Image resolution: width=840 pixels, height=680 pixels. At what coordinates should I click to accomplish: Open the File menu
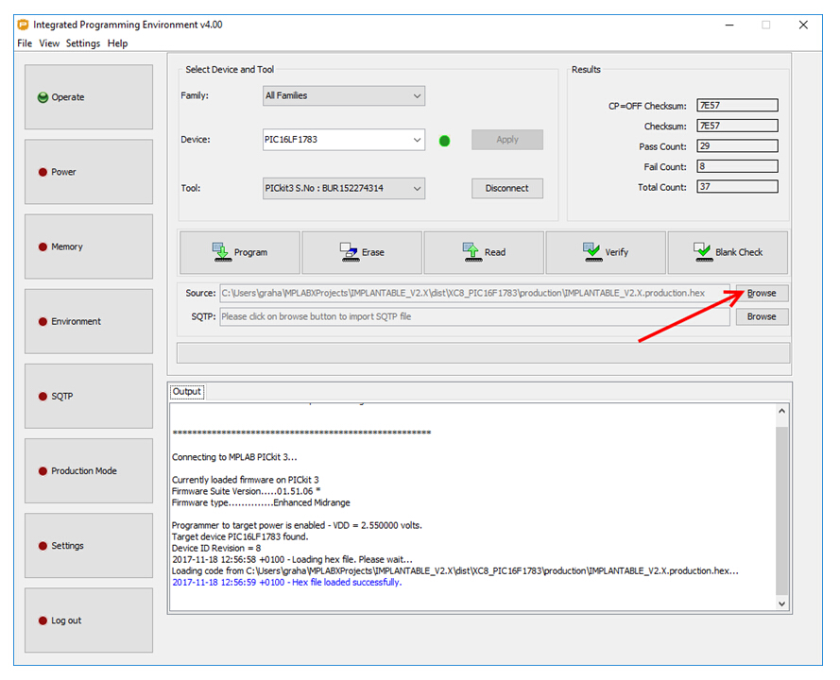tap(25, 43)
